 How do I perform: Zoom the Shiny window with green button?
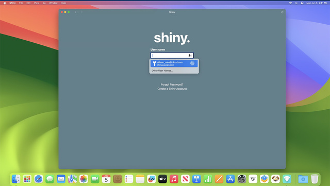pyautogui.click(x=69, y=12)
